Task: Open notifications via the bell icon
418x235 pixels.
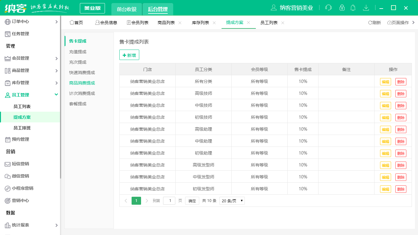Action: click(x=353, y=7)
